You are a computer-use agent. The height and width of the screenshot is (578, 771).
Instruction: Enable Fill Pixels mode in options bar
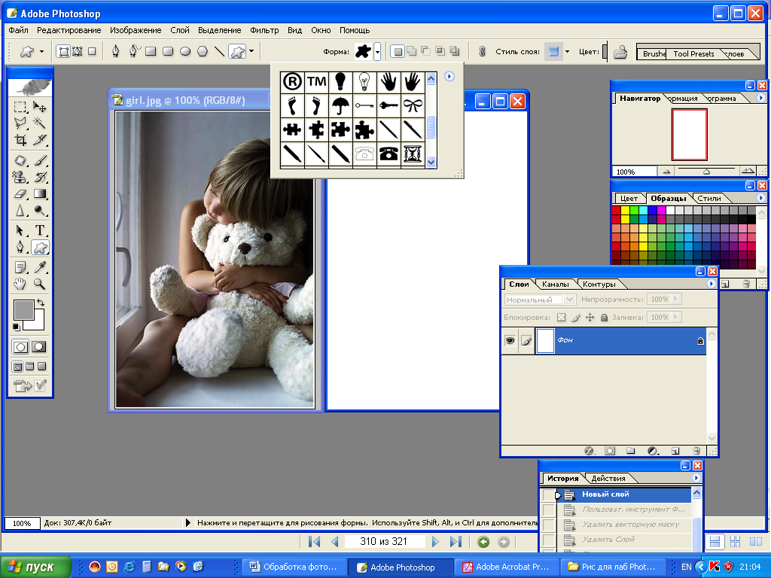pyautogui.click(x=91, y=51)
